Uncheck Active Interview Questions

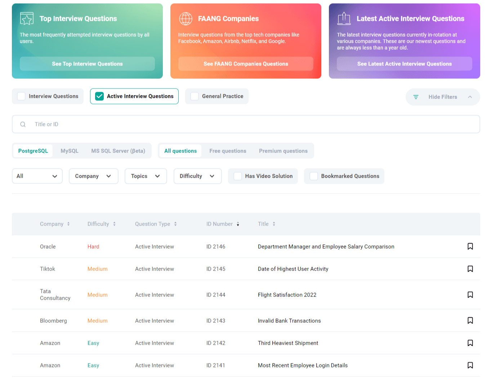tap(99, 96)
